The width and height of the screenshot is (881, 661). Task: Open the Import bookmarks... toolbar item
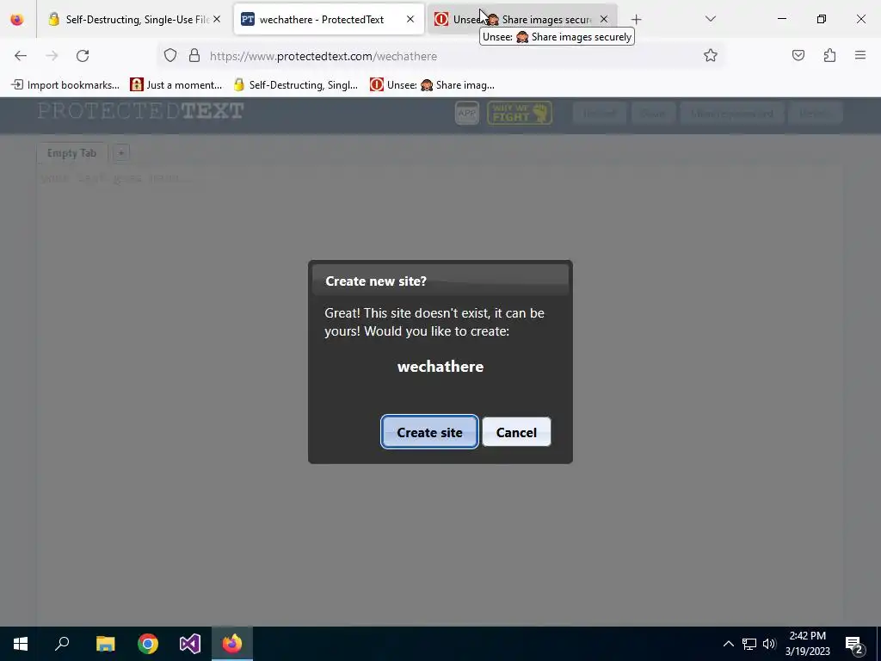tap(65, 85)
